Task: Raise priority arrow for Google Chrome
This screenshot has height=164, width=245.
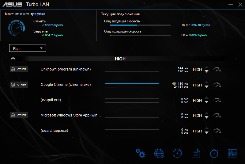Action: click(206, 82)
